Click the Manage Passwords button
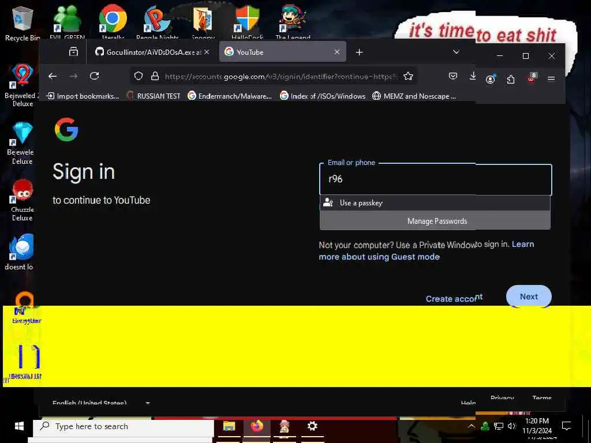Image resolution: width=591 pixels, height=443 pixels. click(435, 221)
